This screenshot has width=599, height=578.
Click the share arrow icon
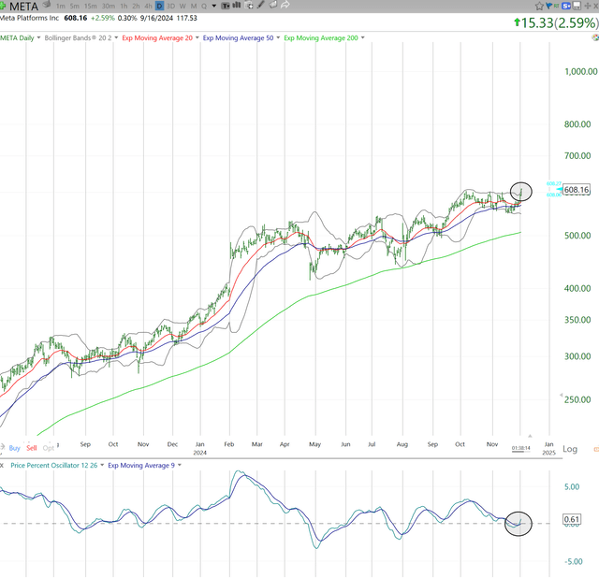(285, 5)
